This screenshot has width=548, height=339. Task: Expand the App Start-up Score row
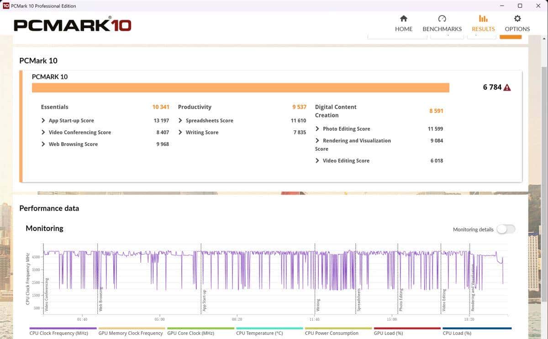[44, 121]
